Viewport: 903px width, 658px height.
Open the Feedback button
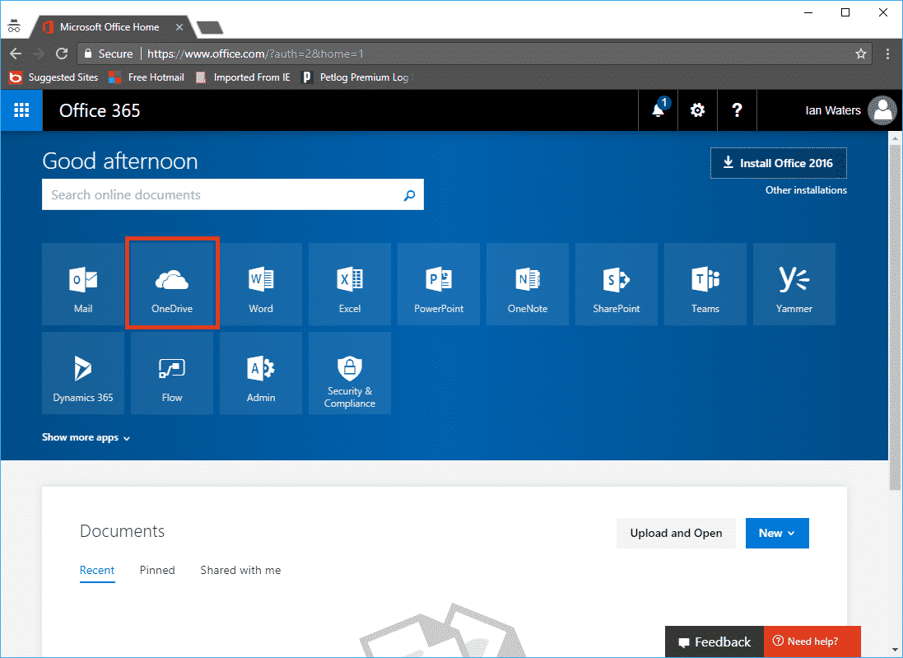click(x=714, y=642)
